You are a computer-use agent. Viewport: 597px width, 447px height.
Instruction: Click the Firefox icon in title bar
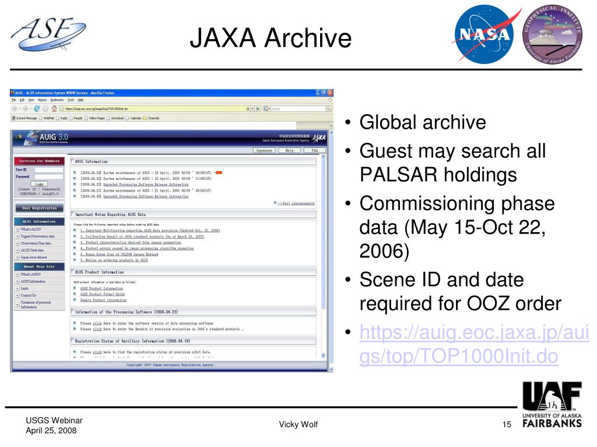[13, 93]
